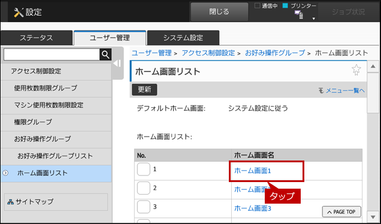Select お好み操作グループ in side menu
Viewport: 381px width, 224px height.
click(56, 140)
